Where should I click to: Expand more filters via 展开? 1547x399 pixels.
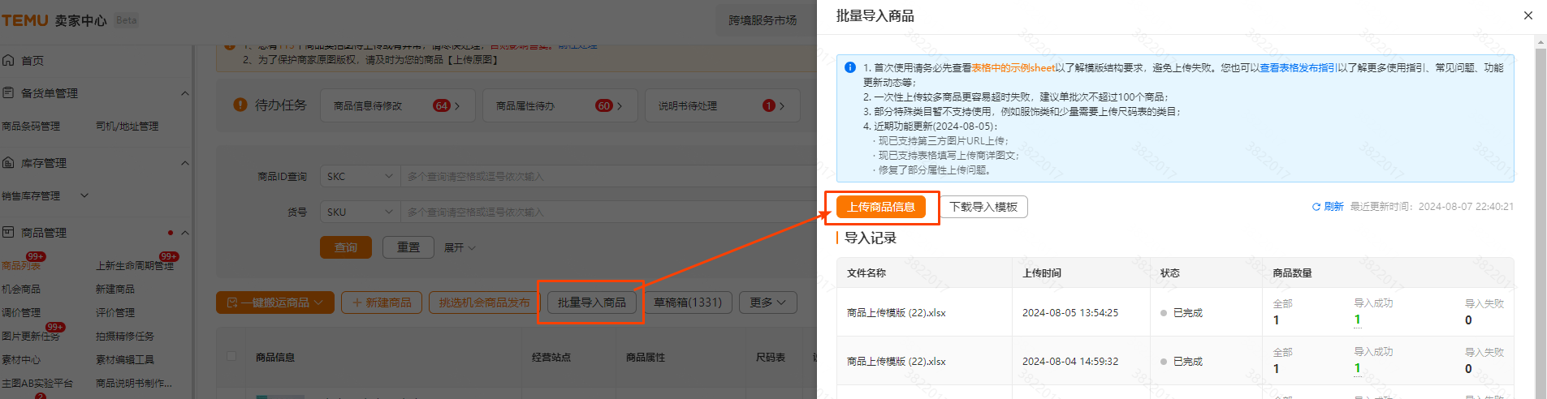point(460,247)
